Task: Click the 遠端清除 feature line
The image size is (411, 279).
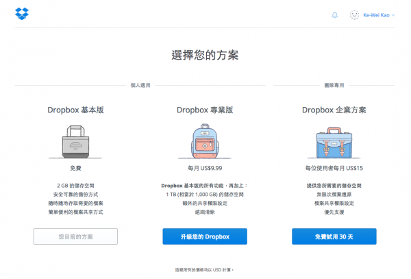Action: [205, 212]
